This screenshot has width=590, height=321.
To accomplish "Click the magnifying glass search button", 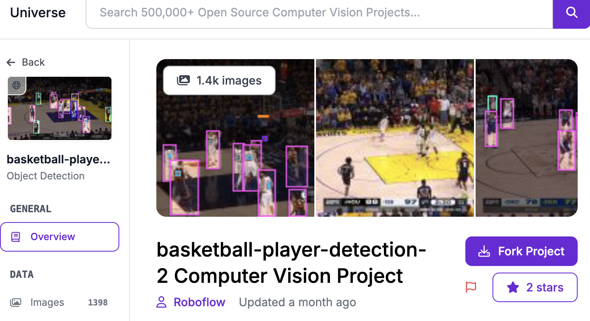I will tap(571, 13).
